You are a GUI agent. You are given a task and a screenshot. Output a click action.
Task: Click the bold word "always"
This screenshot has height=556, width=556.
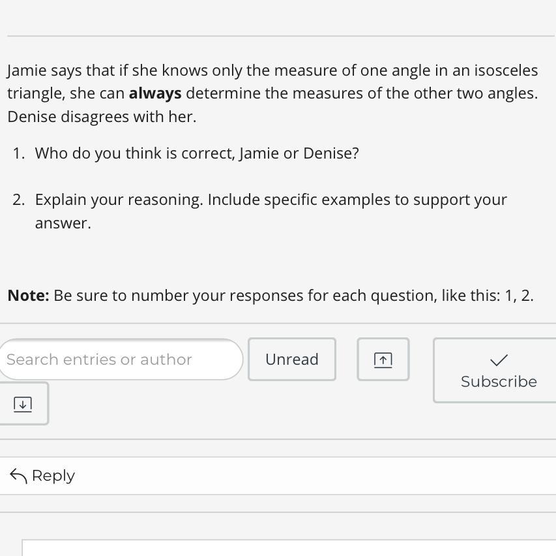coord(155,93)
